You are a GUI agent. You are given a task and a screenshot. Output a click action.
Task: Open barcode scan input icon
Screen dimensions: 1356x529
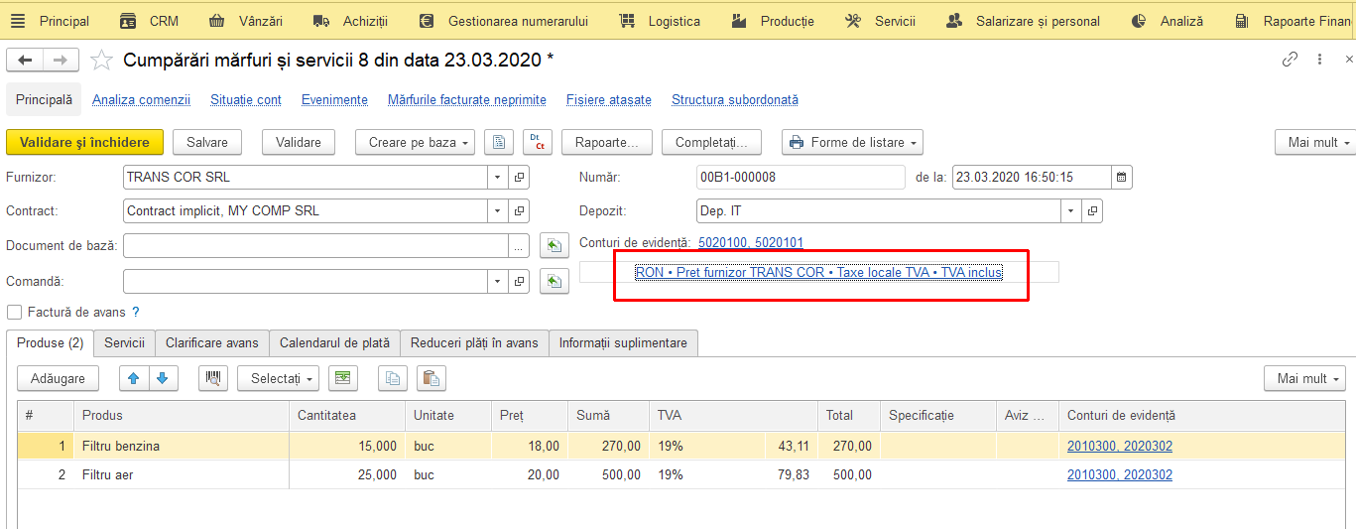click(x=213, y=378)
